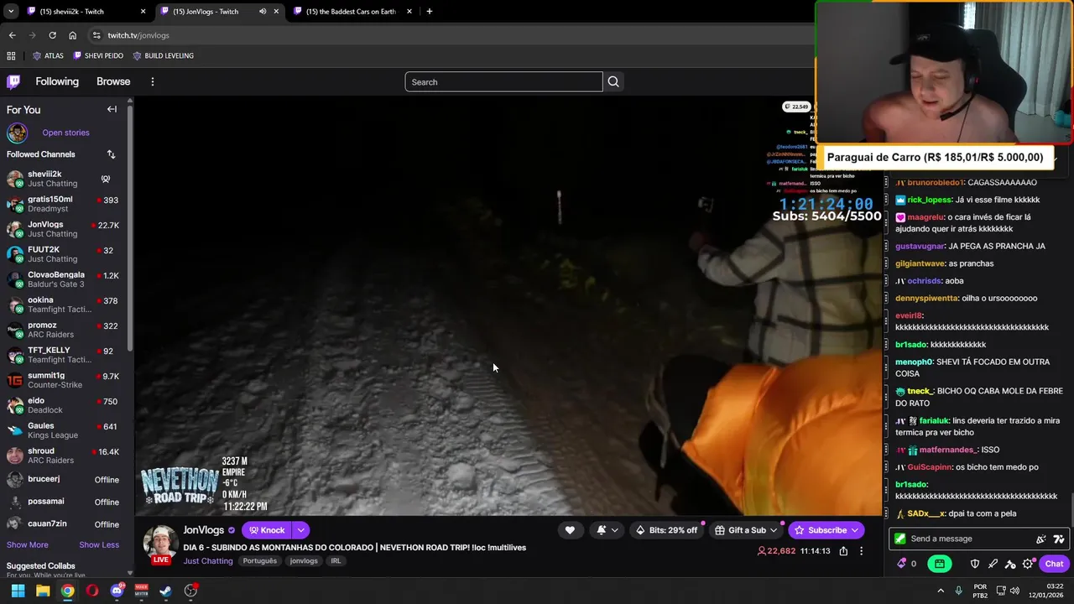Open the channel points balance icon
The height and width of the screenshot is (604, 1074).
tap(902, 564)
